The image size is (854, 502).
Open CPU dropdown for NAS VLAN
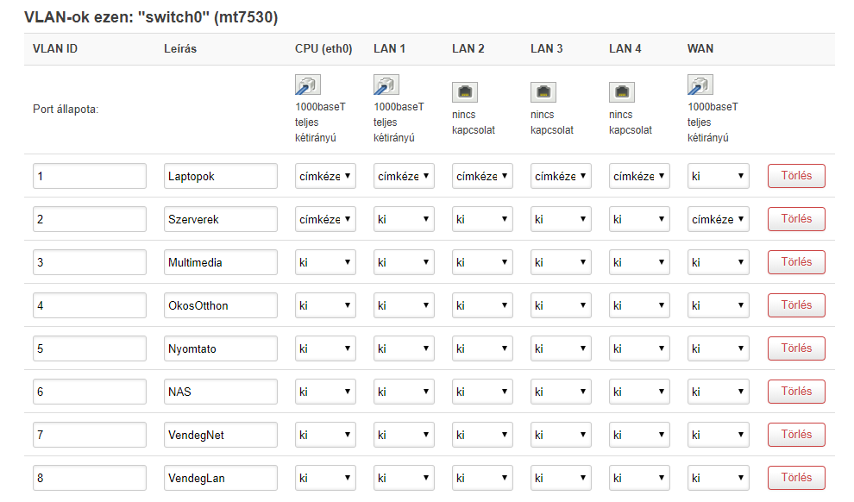325,392
